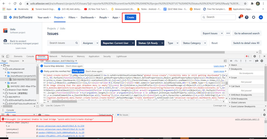
Task: Open the console Default levels dropdown
Action: click(x=106, y=115)
